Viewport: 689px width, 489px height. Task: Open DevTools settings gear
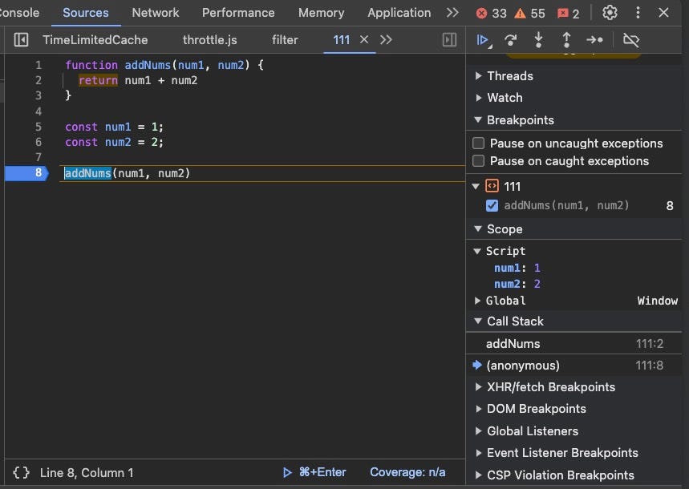pos(609,13)
